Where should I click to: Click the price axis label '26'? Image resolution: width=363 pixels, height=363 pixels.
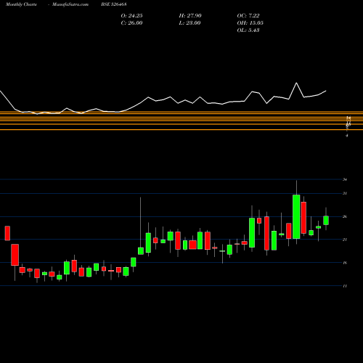(345, 216)
